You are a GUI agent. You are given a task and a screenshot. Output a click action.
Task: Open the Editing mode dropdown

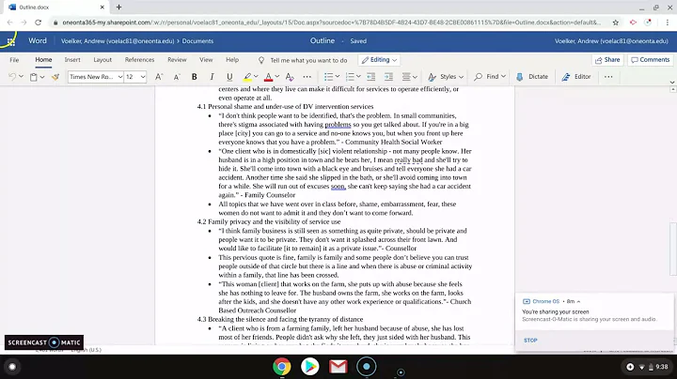click(379, 60)
